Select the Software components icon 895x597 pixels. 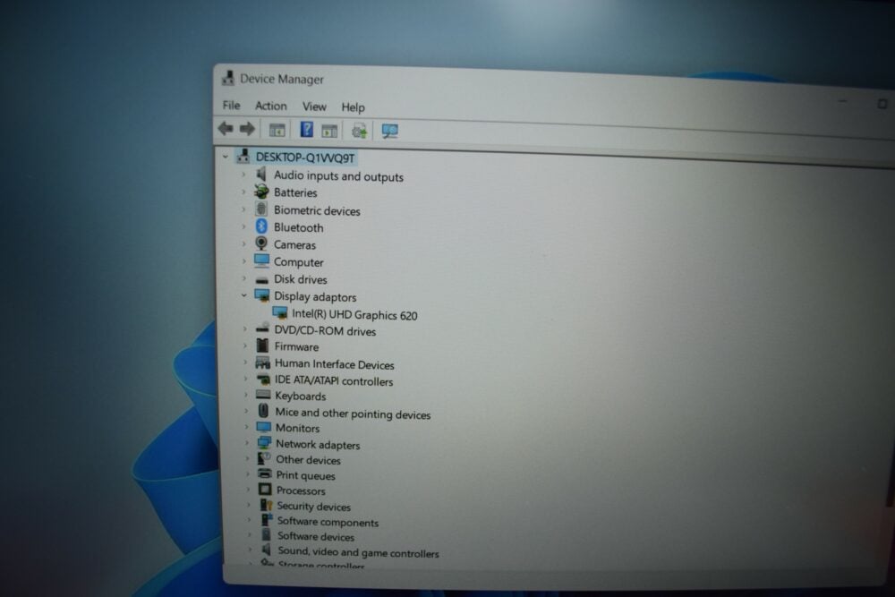click(x=267, y=520)
